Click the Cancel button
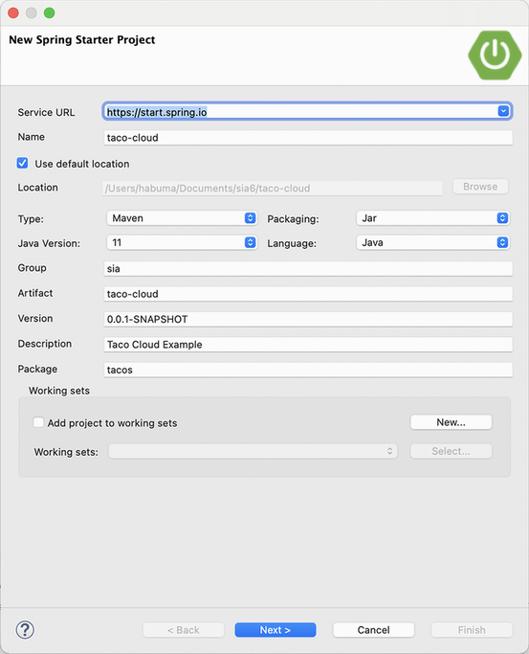Viewport: 529px width, 654px height. 374,630
